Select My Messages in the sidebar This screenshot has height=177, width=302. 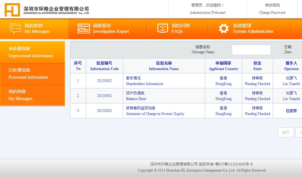[32, 95]
